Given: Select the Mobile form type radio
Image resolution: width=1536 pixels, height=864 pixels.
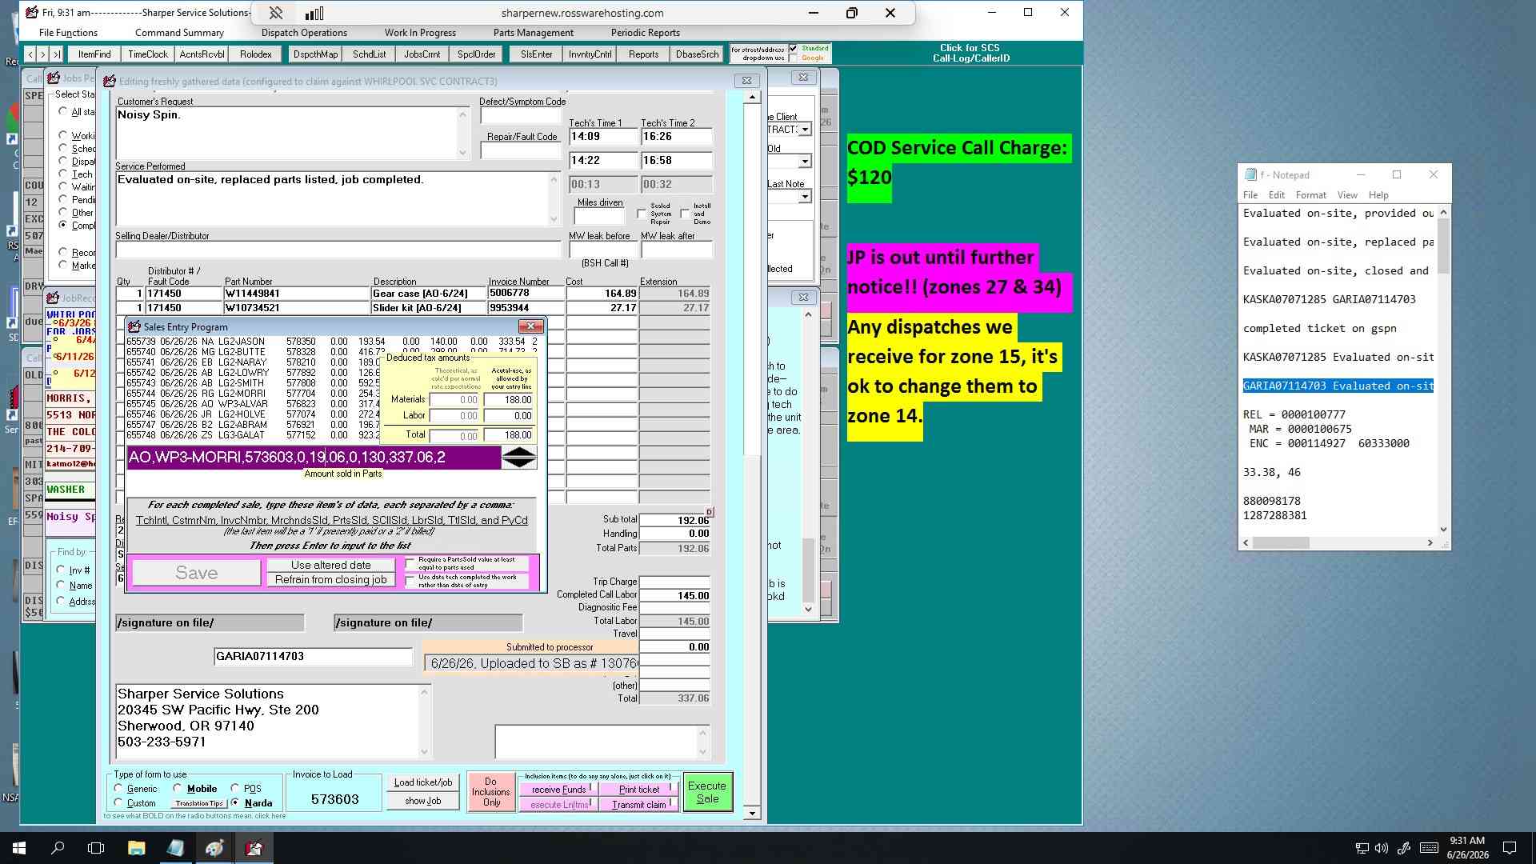Looking at the screenshot, I should pos(178,788).
